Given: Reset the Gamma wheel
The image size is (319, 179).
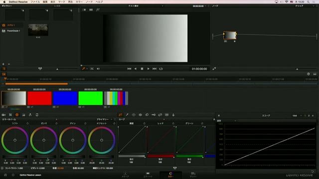Looking at the screenshot, I should click(x=56, y=123).
